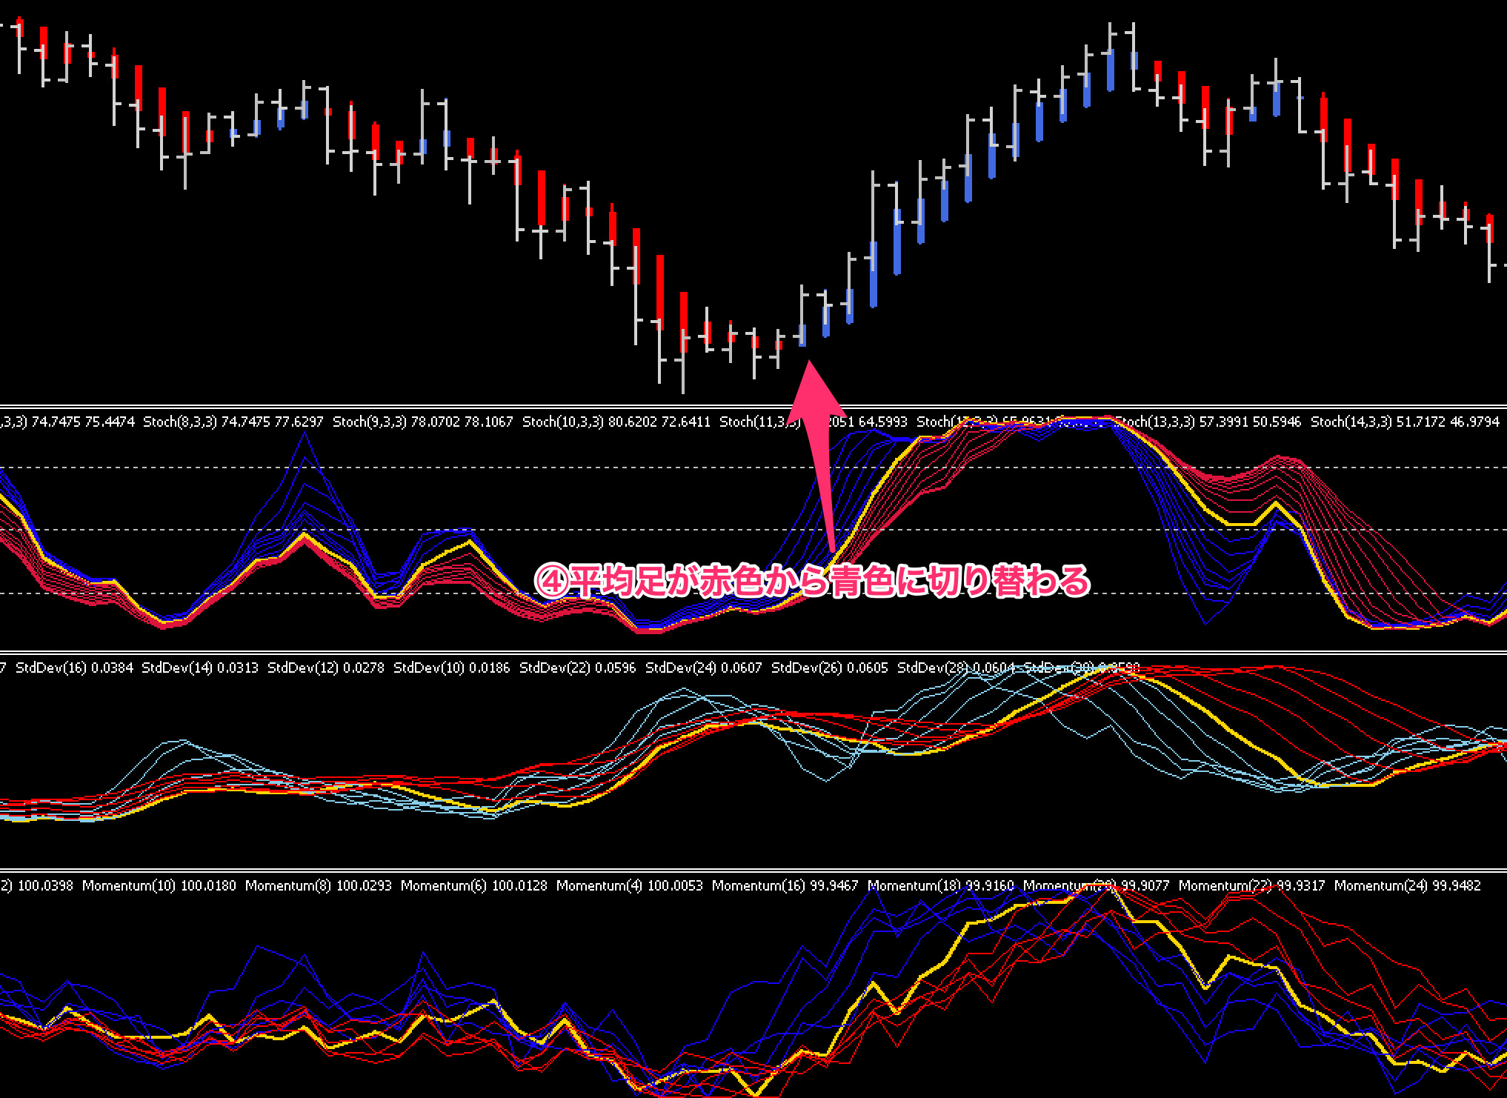1507x1098 pixels.
Task: Click the Momentum(4) 100.0053 label
Action: pos(630,885)
